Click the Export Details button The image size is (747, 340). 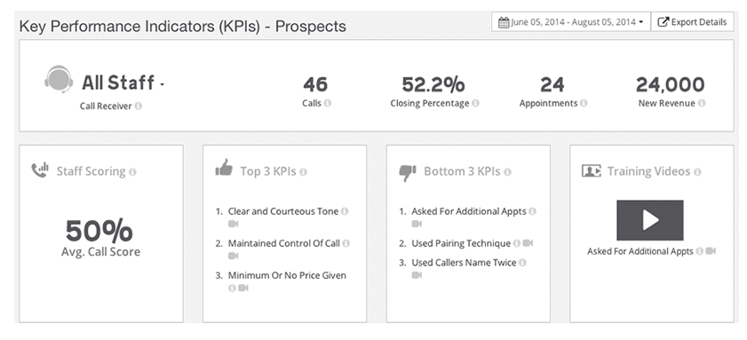692,22
